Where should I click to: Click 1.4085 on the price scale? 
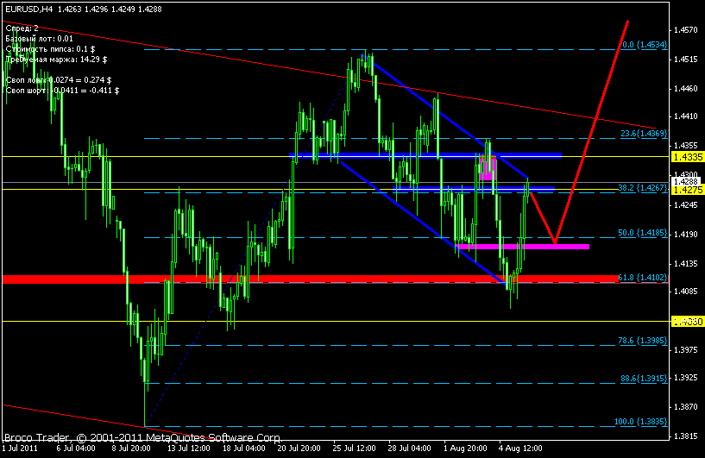[x=686, y=292]
